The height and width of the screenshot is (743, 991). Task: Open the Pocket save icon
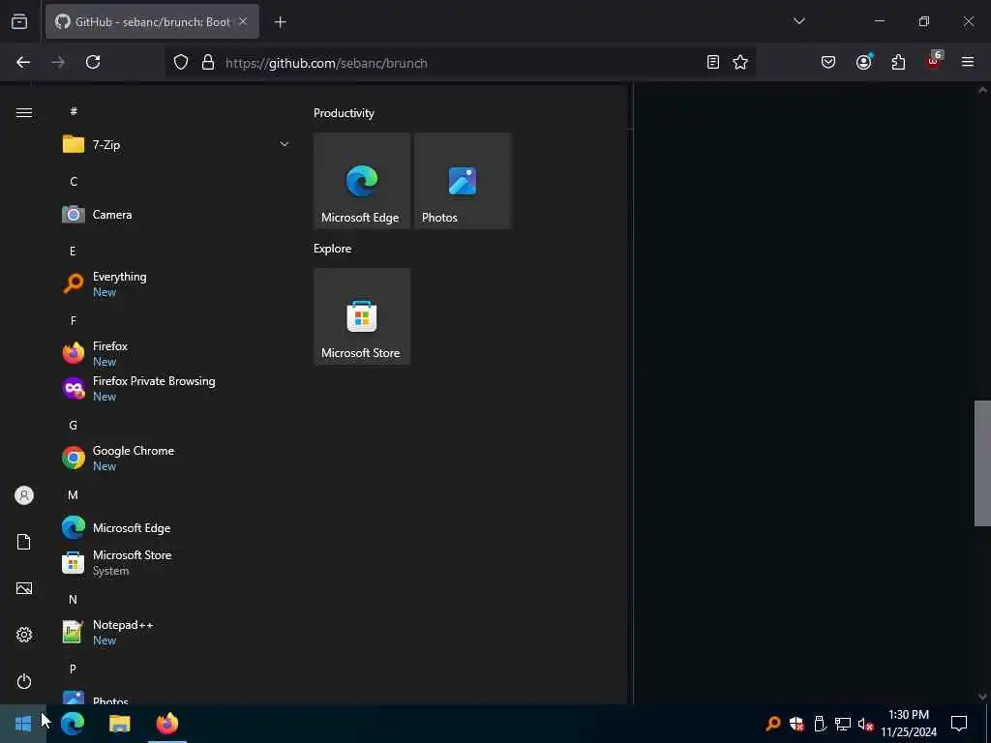click(828, 63)
